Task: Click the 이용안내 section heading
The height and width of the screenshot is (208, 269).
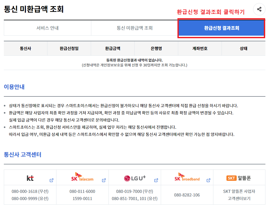Action: click(14, 87)
